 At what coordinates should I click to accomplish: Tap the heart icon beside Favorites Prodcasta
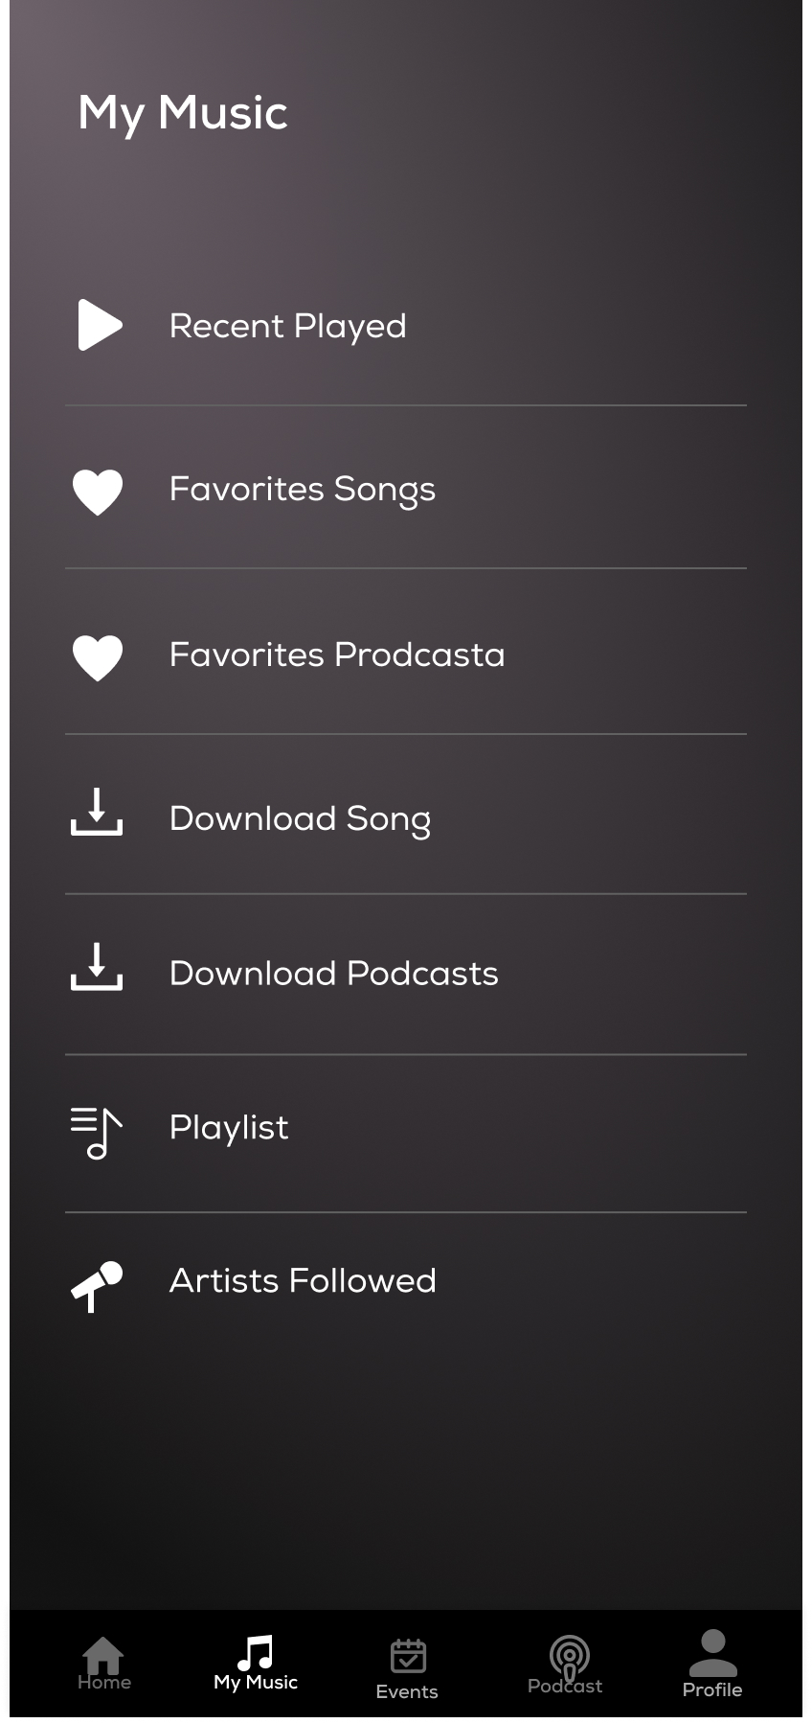point(98,657)
